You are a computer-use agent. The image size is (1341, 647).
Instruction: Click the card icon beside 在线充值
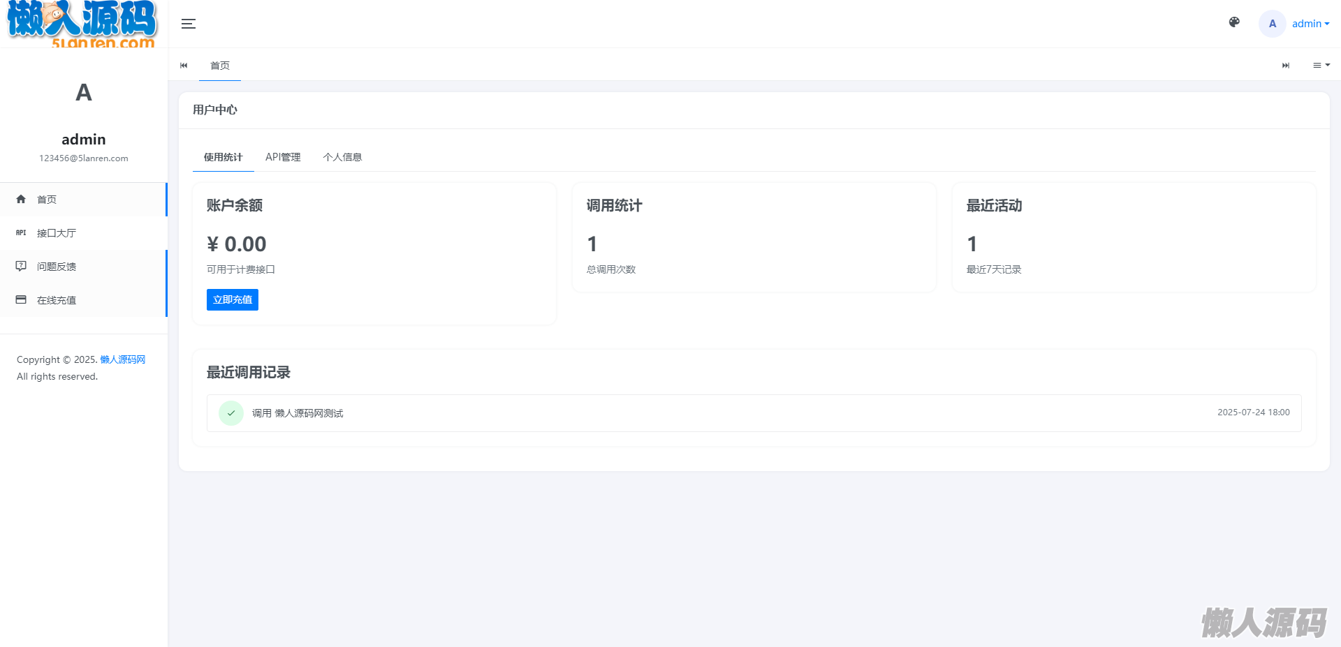(21, 299)
